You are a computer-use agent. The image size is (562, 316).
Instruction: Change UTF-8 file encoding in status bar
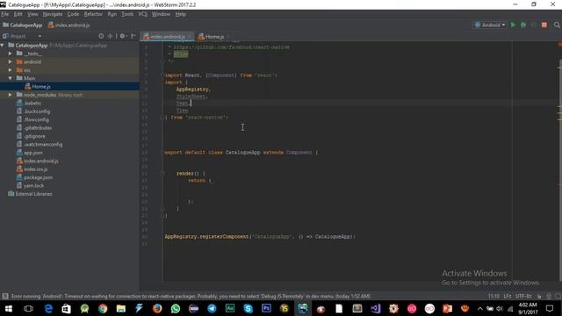(523, 297)
